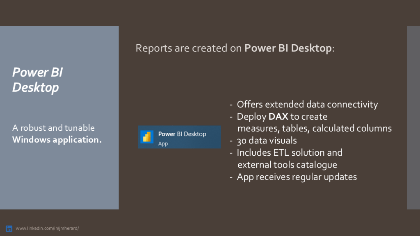Click the gray next-slide panel at right edge

pyautogui.click(x=413, y=118)
